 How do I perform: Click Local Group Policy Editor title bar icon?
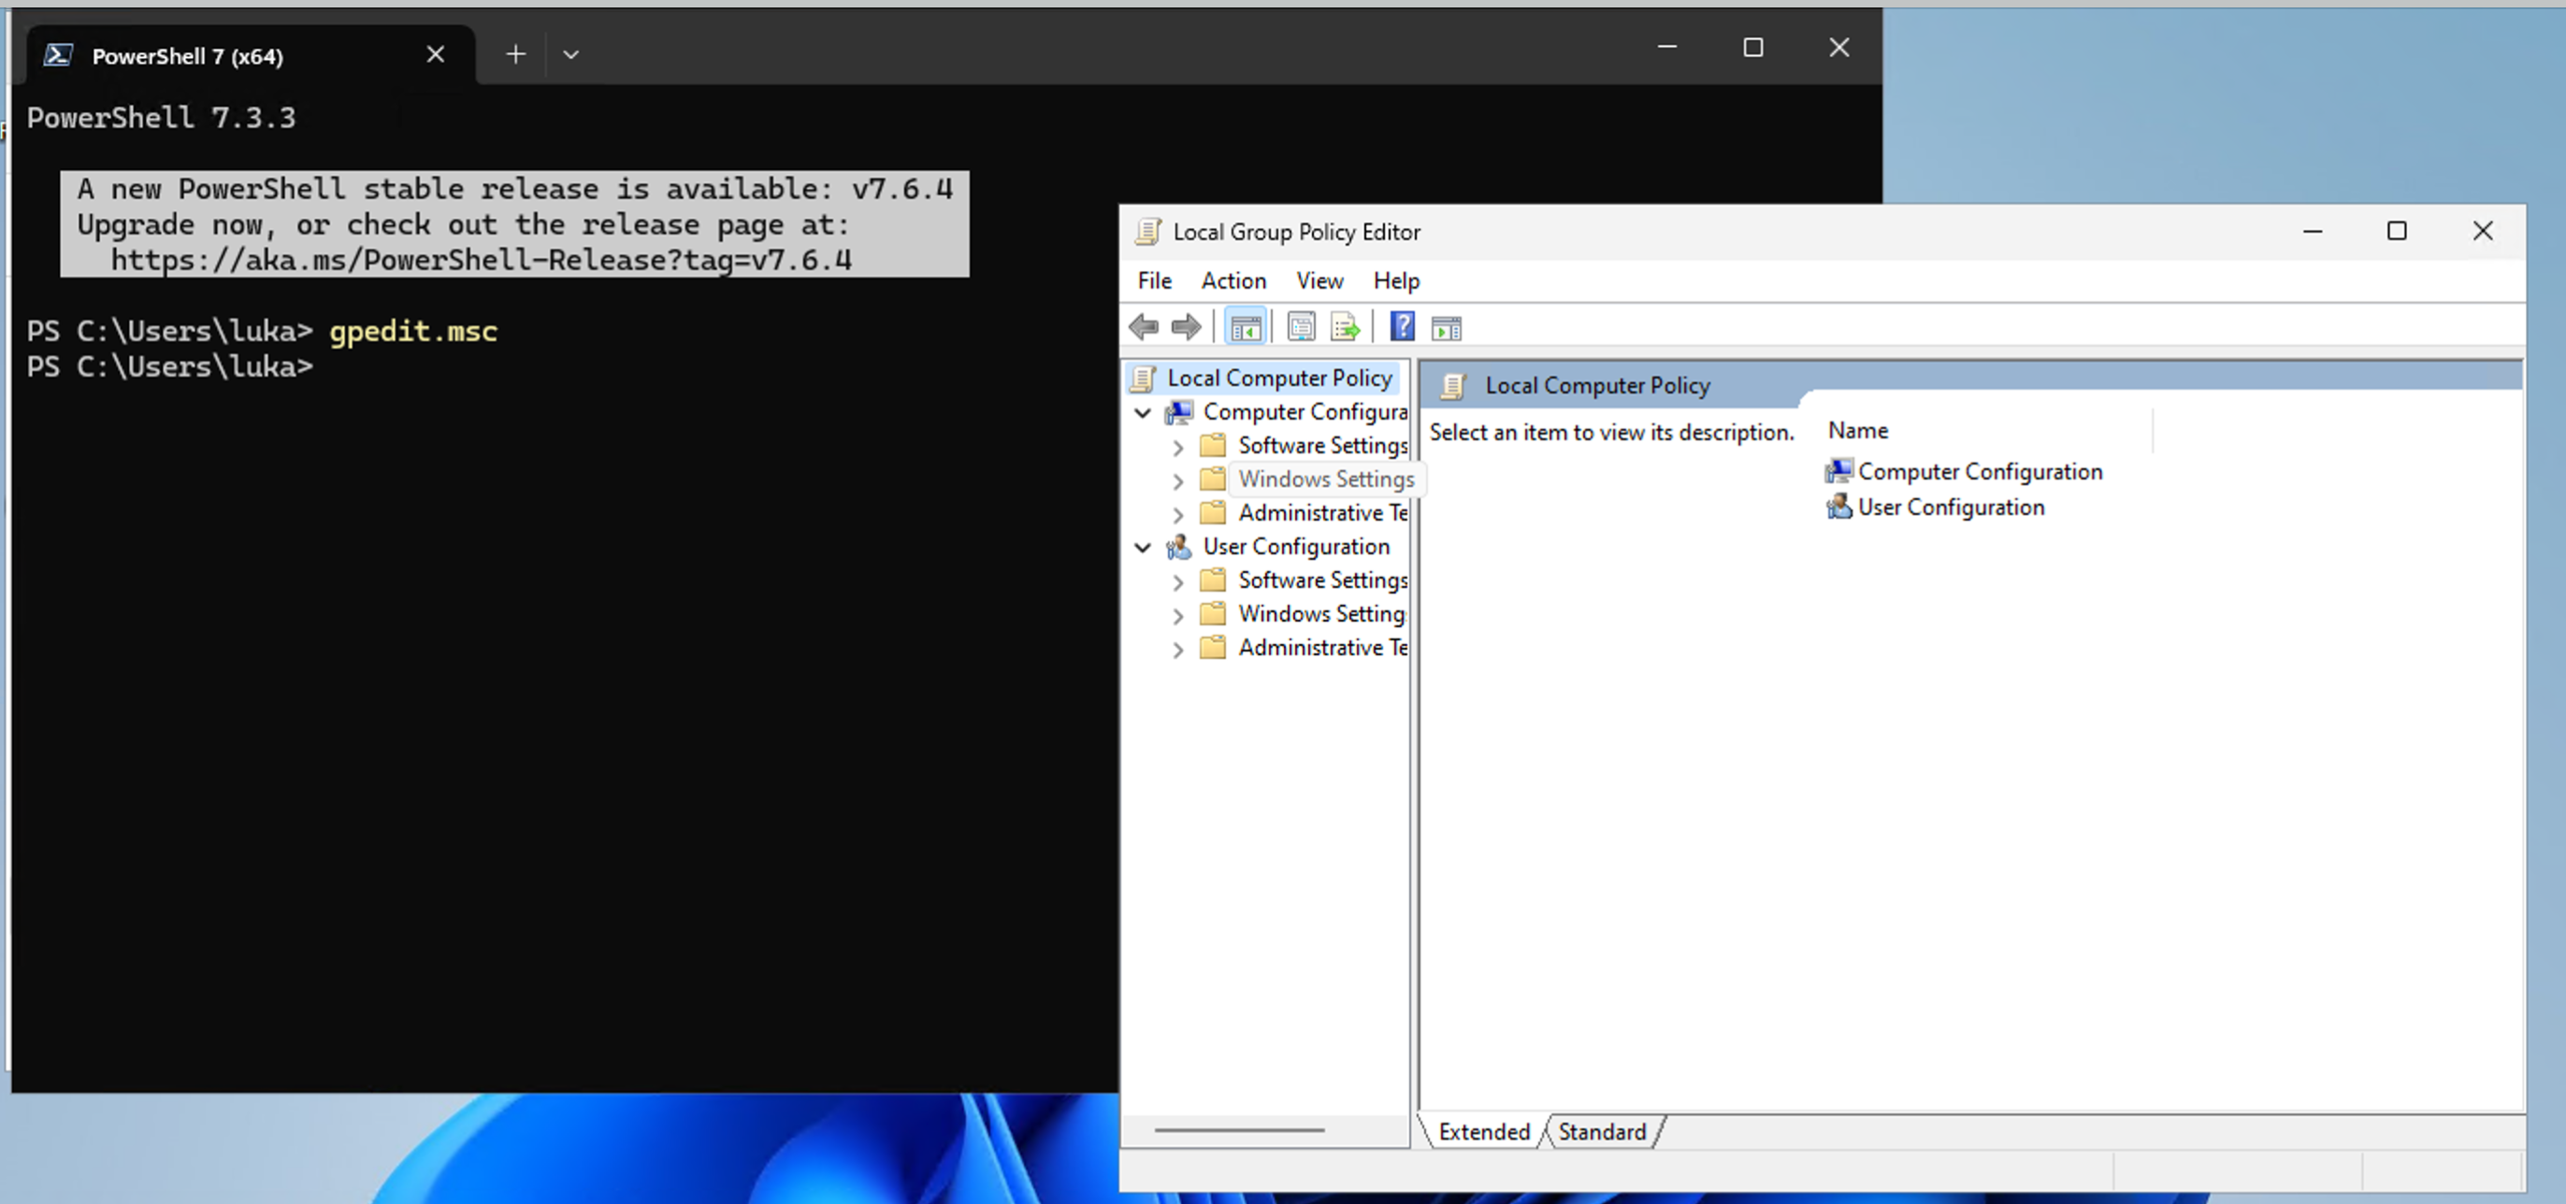tap(1148, 231)
